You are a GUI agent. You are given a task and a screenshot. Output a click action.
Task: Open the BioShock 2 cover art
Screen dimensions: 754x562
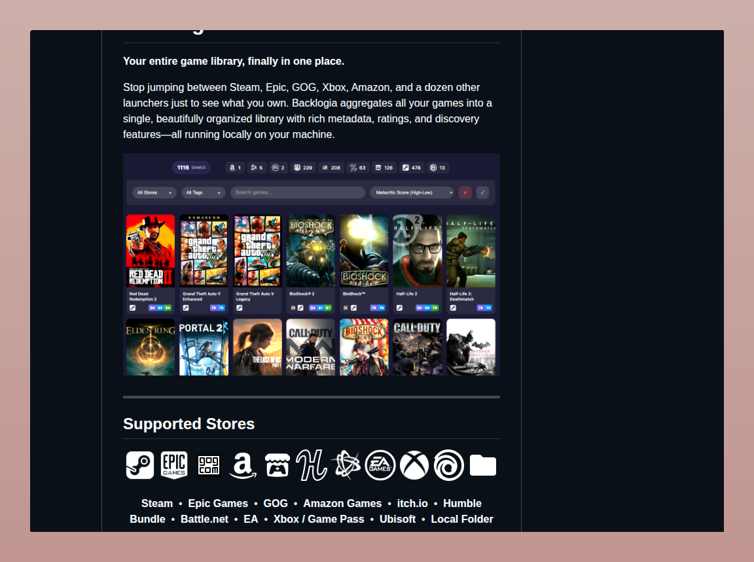coord(311,251)
